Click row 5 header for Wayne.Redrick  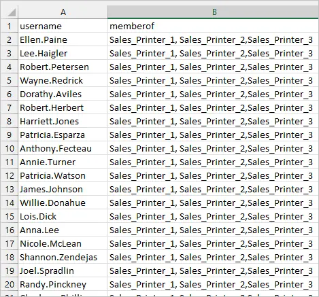(x=10, y=80)
